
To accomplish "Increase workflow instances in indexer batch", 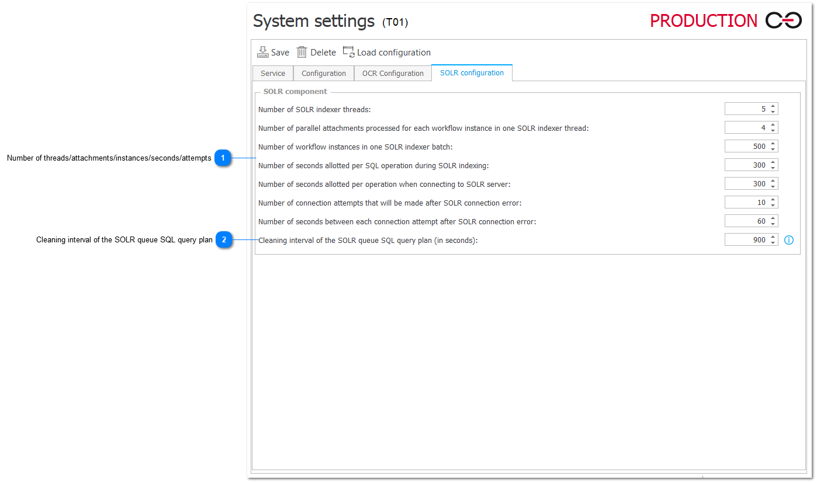I will click(x=773, y=144).
